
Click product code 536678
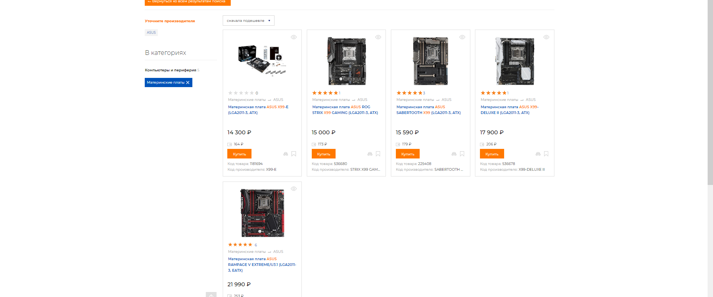(x=509, y=164)
